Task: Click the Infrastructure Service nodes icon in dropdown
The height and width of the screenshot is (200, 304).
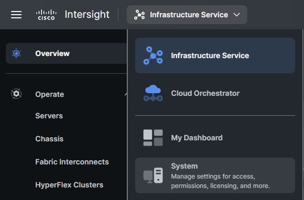Action: coord(153,55)
